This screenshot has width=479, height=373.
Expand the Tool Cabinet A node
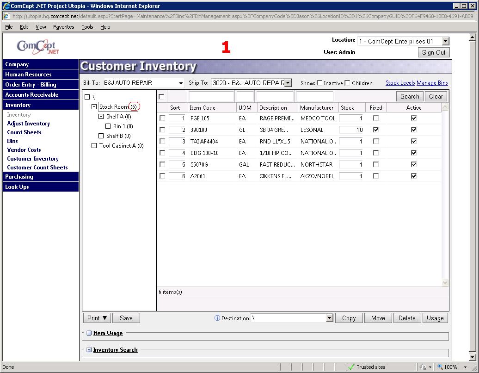94,146
